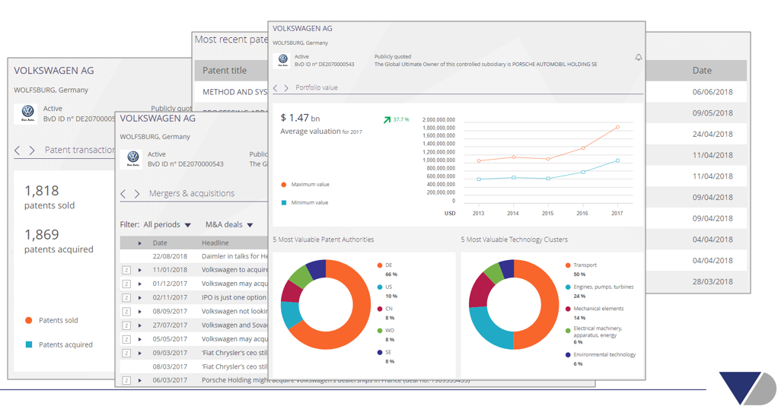Click 22/08/2018 date in deals table
778x406 pixels.
(x=170, y=256)
